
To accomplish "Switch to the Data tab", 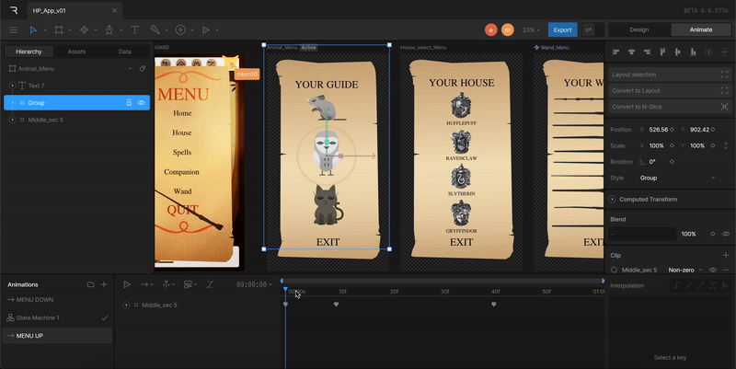I will pos(125,52).
